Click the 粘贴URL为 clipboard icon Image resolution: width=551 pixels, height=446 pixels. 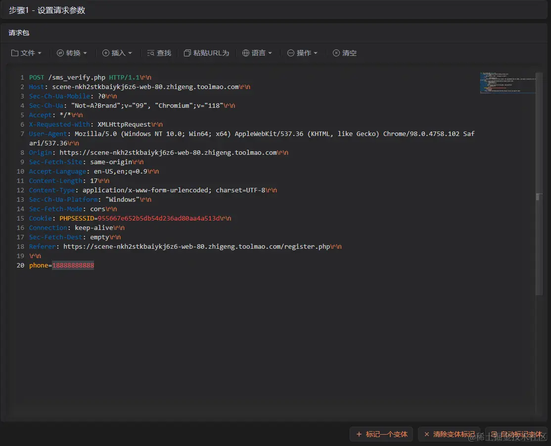pos(187,53)
